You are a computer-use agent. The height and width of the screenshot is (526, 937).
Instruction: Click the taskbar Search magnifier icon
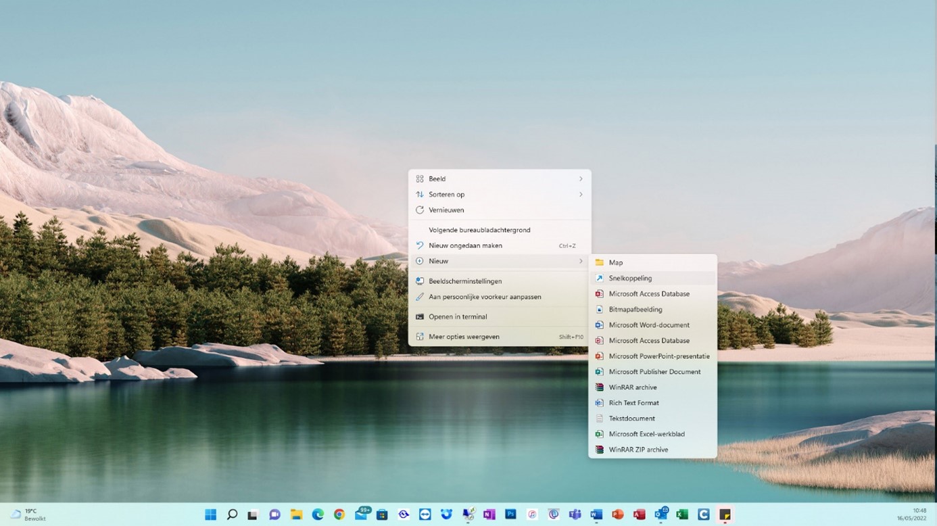(x=232, y=515)
